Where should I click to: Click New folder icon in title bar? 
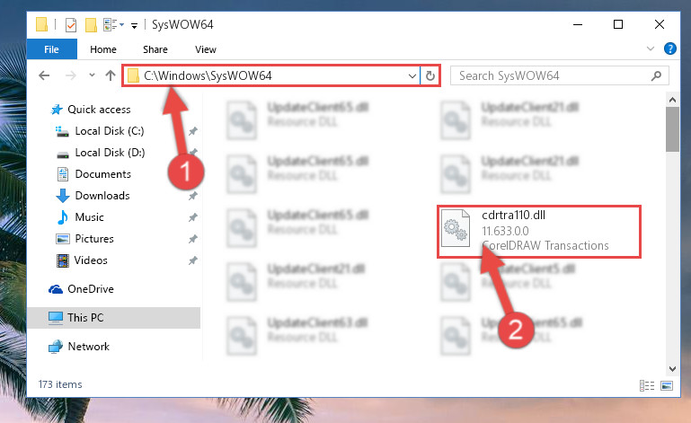tap(91, 24)
